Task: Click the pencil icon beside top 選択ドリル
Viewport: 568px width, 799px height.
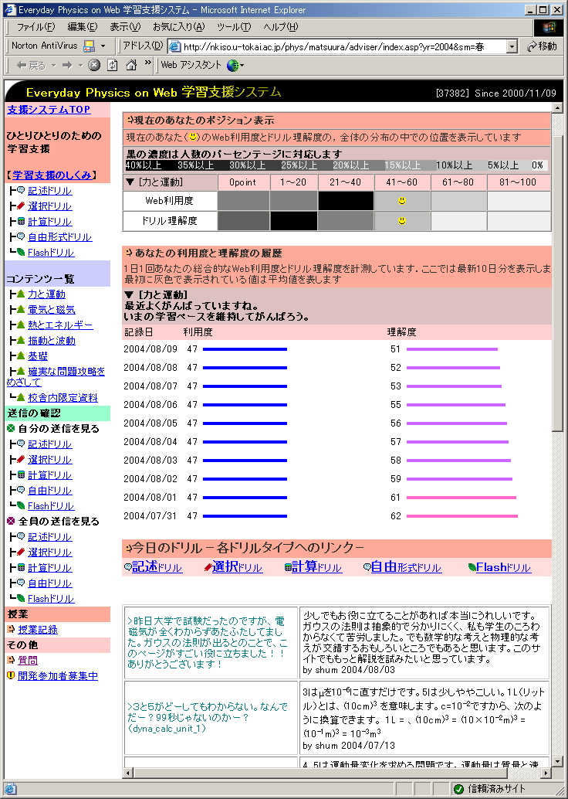Action: click(21, 206)
